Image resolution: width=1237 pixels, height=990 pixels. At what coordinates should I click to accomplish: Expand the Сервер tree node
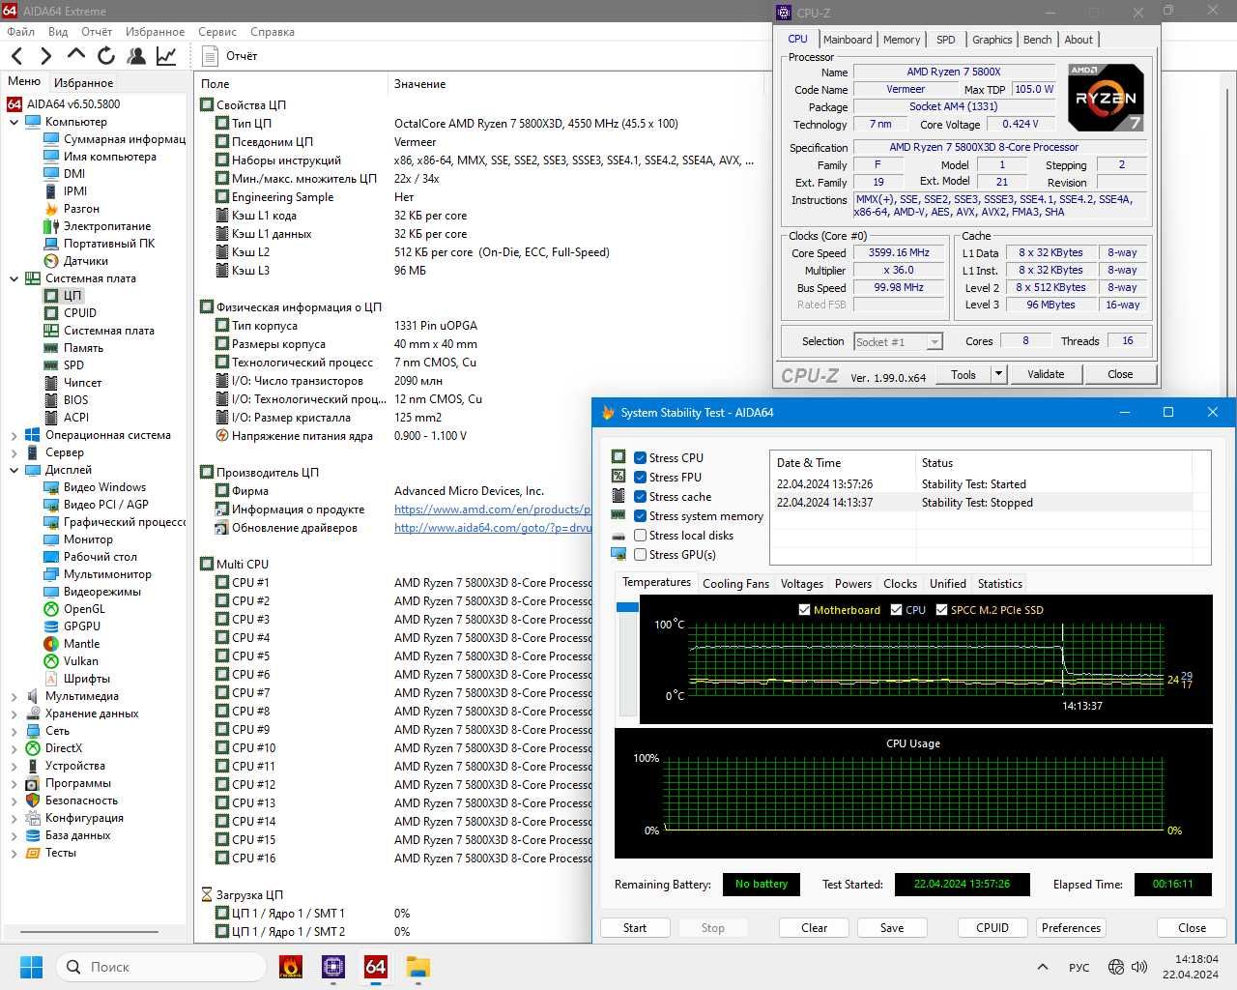(x=14, y=452)
